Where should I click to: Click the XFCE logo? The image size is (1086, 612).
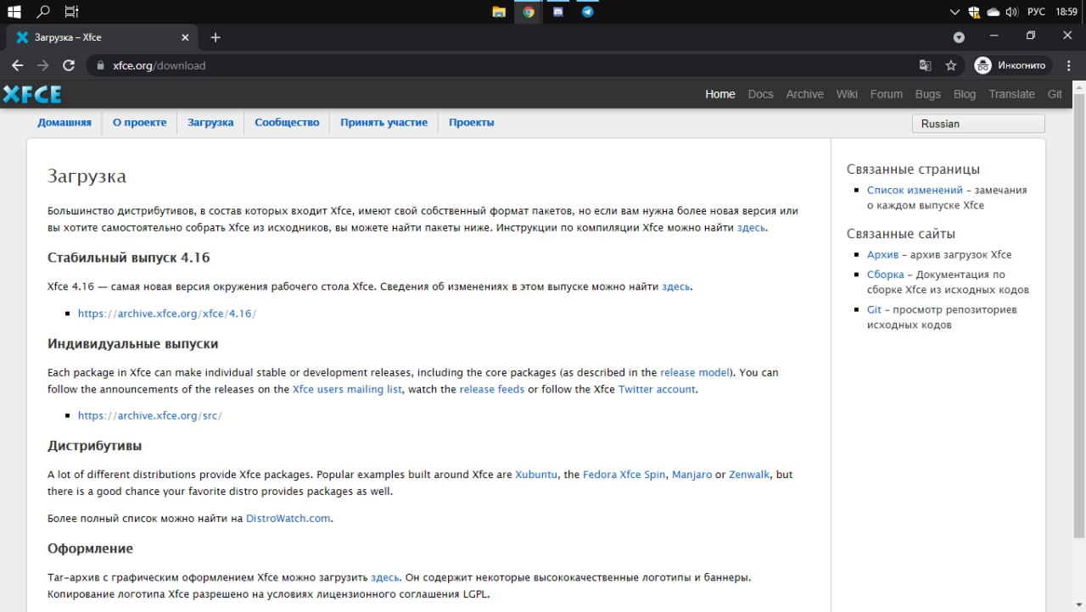pos(32,93)
